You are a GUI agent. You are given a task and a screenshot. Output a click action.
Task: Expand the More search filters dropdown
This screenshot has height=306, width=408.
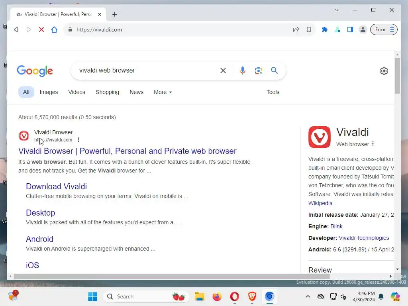click(x=163, y=92)
